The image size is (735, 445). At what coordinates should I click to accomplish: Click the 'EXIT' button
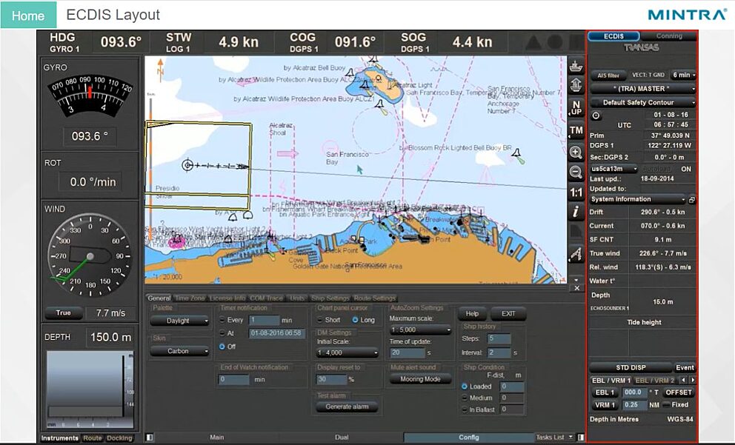coord(508,313)
